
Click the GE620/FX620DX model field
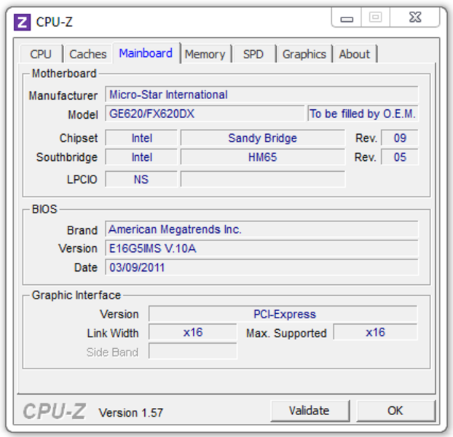[205, 114]
